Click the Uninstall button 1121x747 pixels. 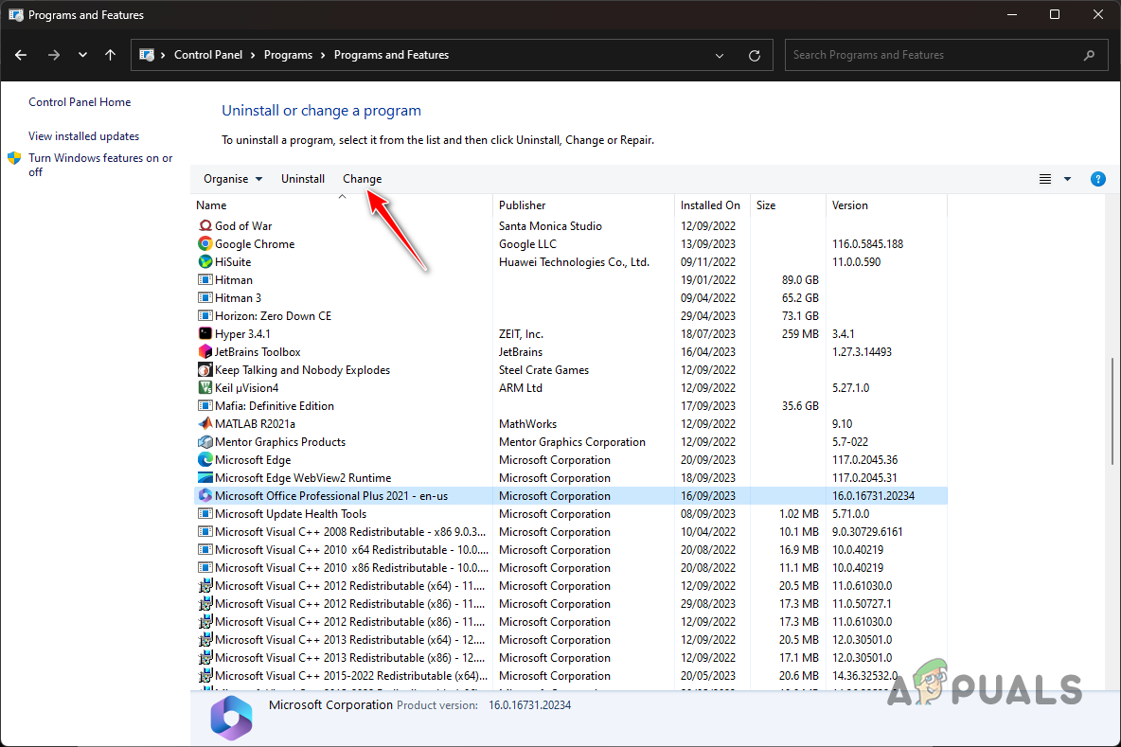click(302, 178)
